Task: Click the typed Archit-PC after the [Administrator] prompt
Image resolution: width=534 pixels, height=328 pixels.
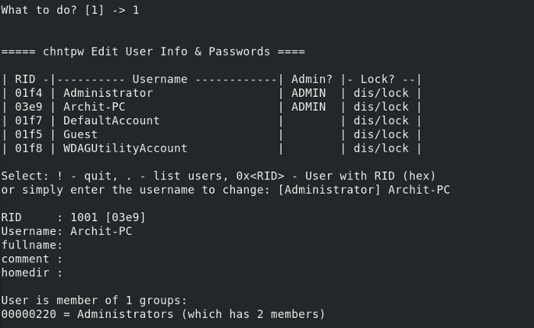Action: pos(419,189)
